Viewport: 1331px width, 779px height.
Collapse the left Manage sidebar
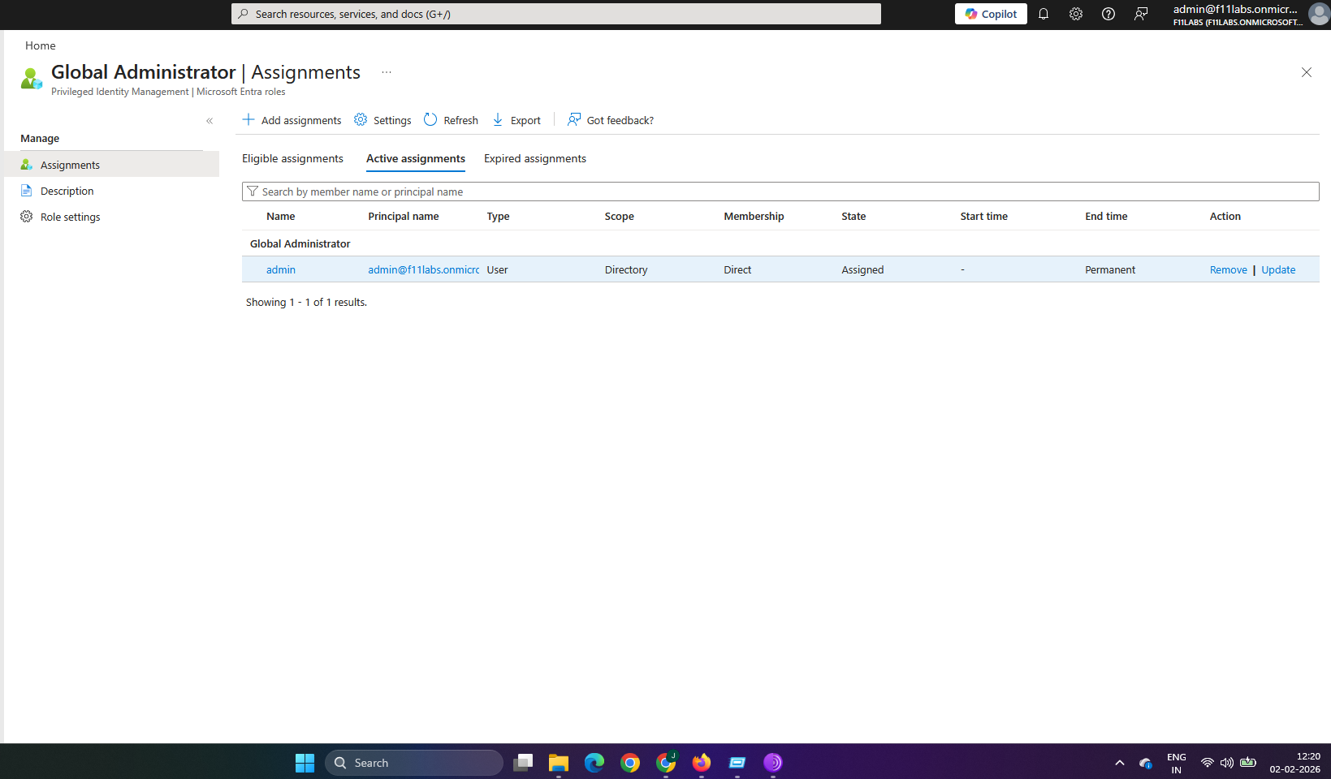tap(210, 121)
